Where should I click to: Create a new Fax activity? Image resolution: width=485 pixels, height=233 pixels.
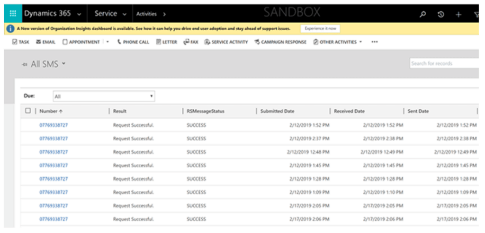(x=191, y=42)
